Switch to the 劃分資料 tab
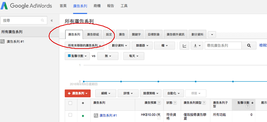The height and width of the screenshot is (122, 267). 198,35
